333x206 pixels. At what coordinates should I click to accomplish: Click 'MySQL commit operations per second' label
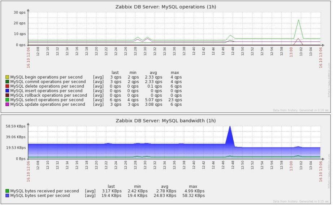48,82
